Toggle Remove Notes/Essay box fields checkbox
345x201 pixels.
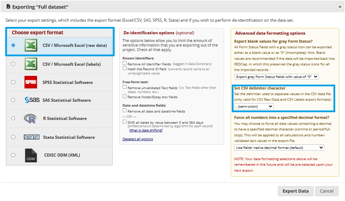(x=125, y=96)
